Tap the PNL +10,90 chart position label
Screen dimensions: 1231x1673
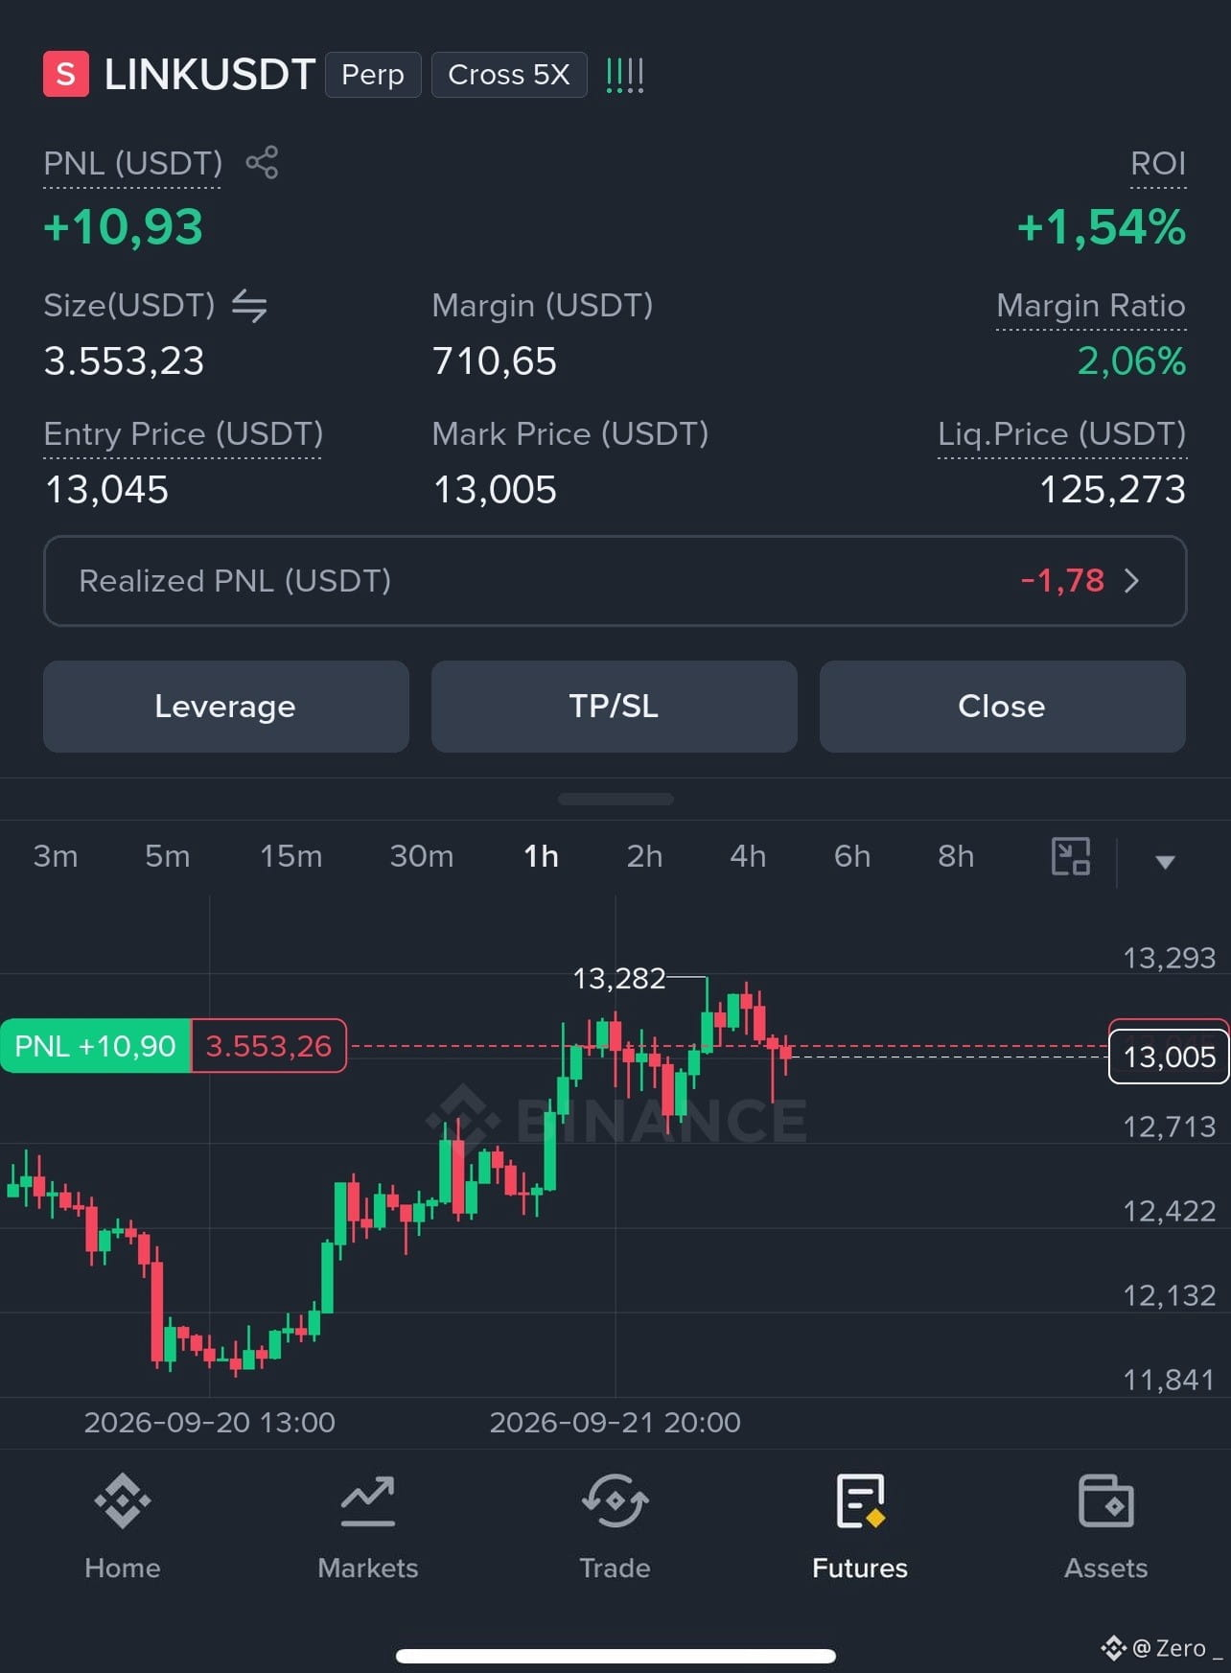point(96,1046)
